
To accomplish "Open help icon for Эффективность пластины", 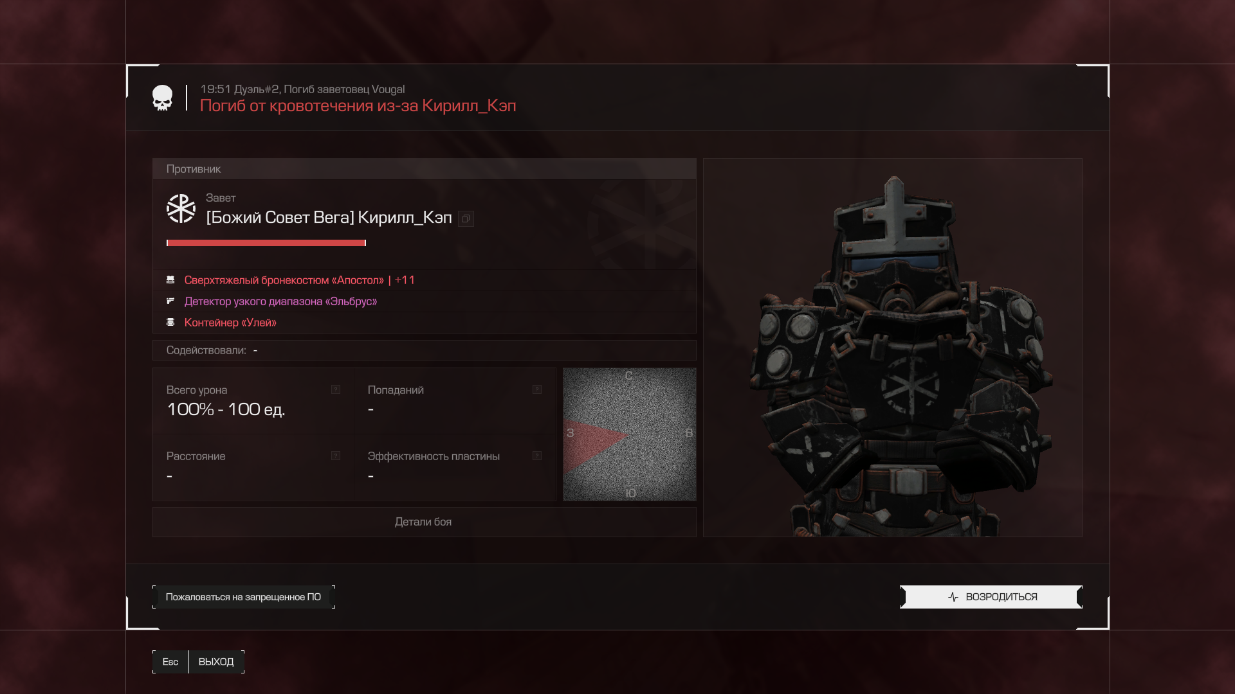I will (x=537, y=456).
